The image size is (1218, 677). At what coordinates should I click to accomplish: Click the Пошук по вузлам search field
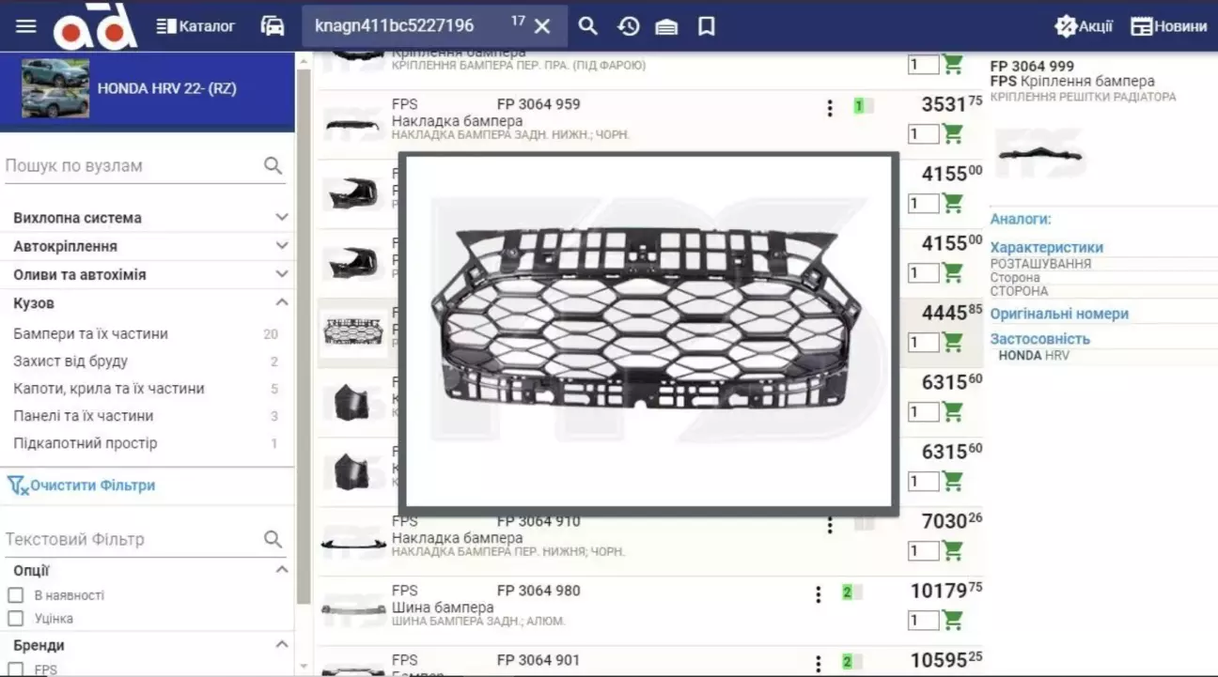click(132, 166)
